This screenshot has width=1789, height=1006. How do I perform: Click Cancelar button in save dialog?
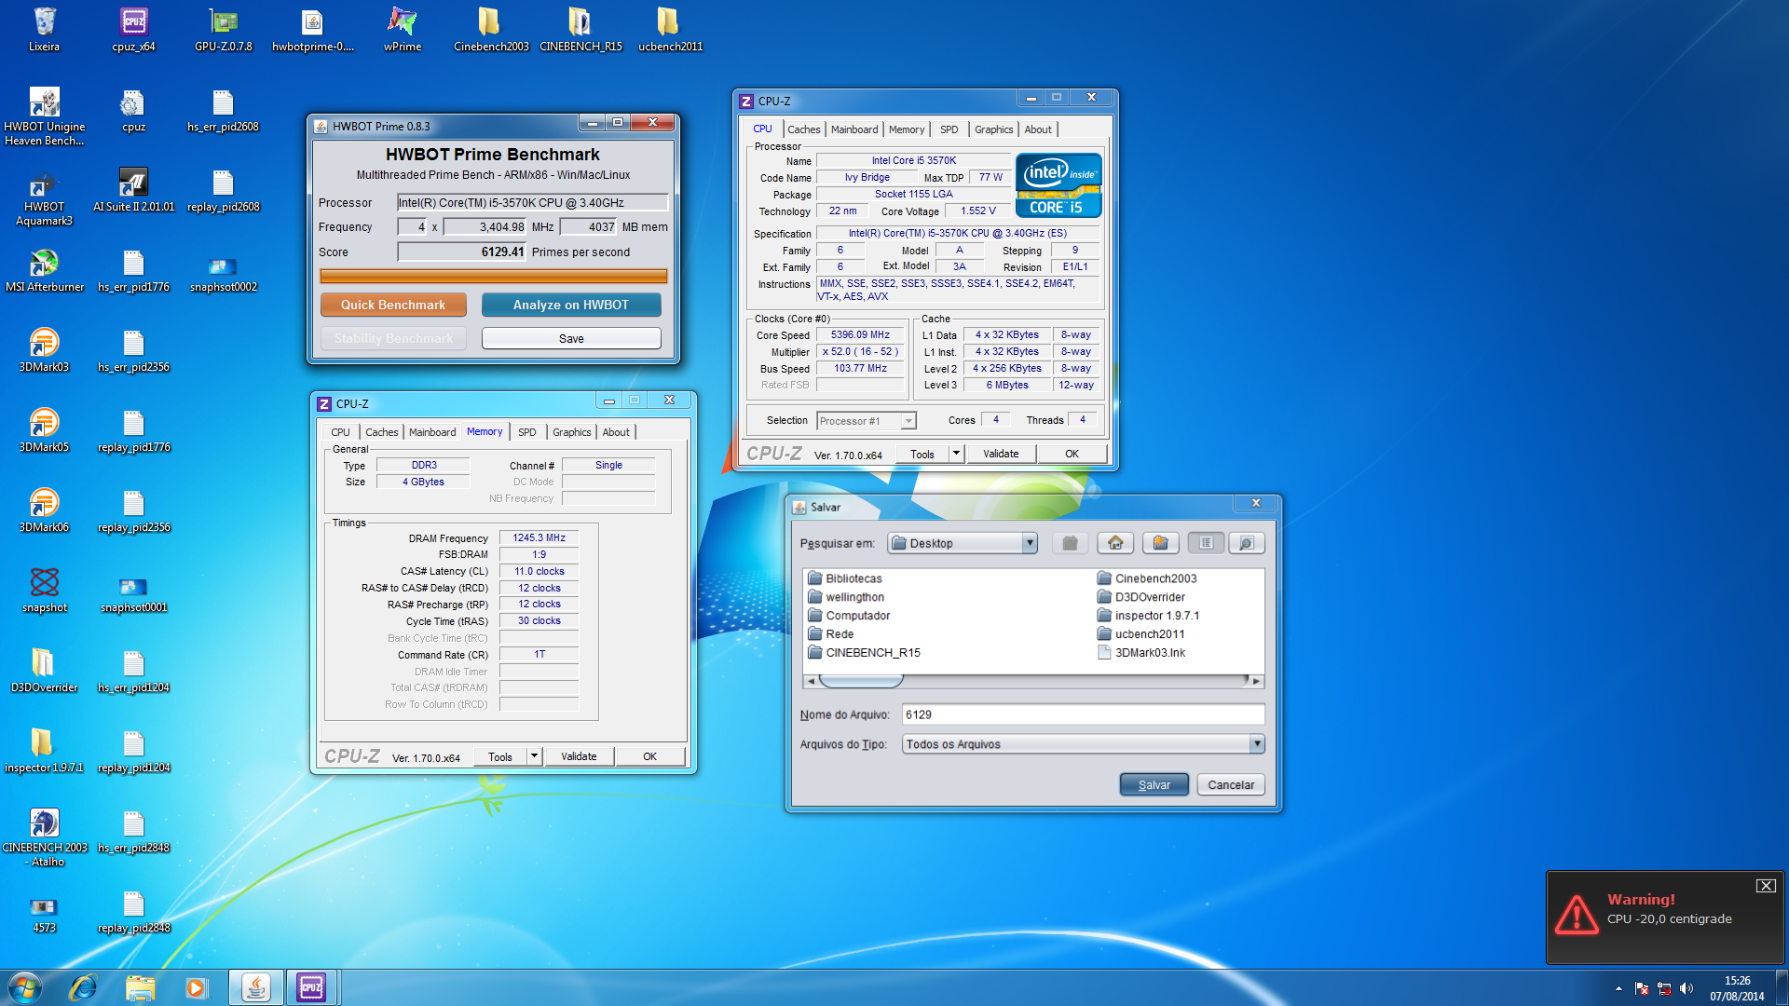(x=1231, y=784)
